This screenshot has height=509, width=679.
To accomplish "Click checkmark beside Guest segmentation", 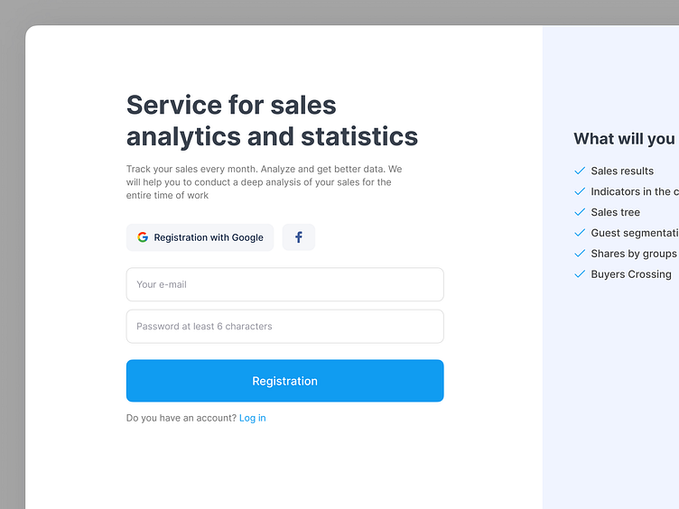I will [x=580, y=233].
